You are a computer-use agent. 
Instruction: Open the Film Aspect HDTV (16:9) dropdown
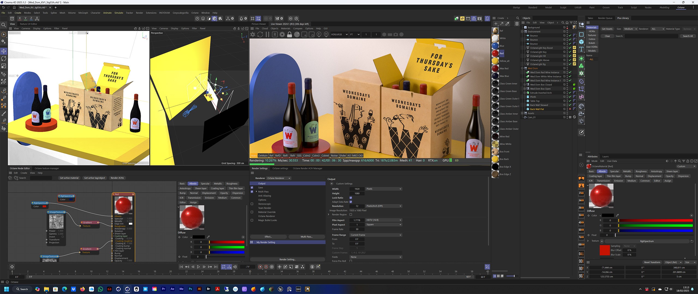pyautogui.click(x=384, y=220)
